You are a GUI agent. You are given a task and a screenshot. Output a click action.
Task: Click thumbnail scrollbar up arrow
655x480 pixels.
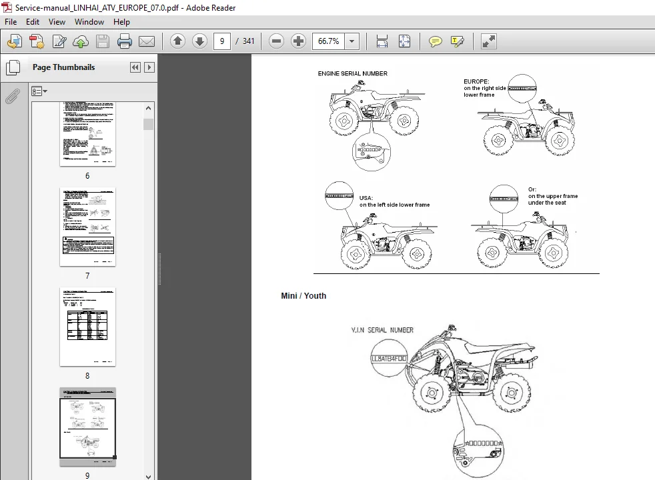[x=148, y=108]
